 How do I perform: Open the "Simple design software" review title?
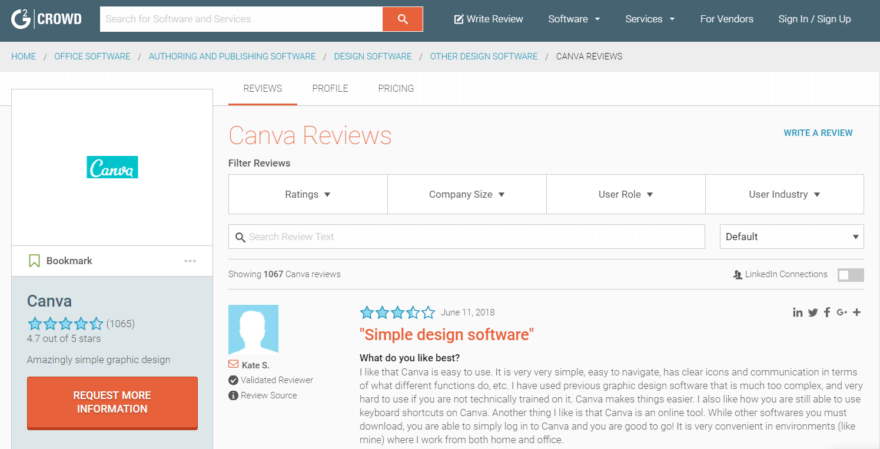[447, 335]
